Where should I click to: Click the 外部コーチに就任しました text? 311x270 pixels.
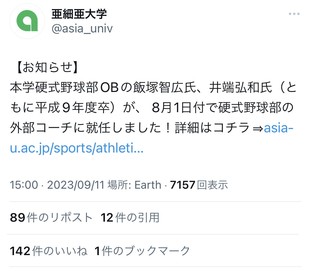86,128
